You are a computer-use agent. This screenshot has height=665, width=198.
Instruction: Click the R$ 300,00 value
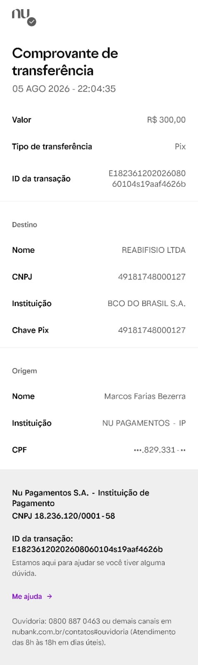click(166, 120)
